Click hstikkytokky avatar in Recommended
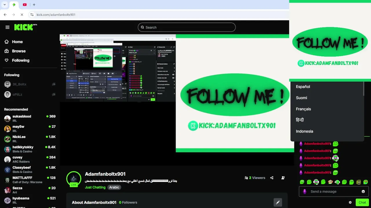 [8, 149]
